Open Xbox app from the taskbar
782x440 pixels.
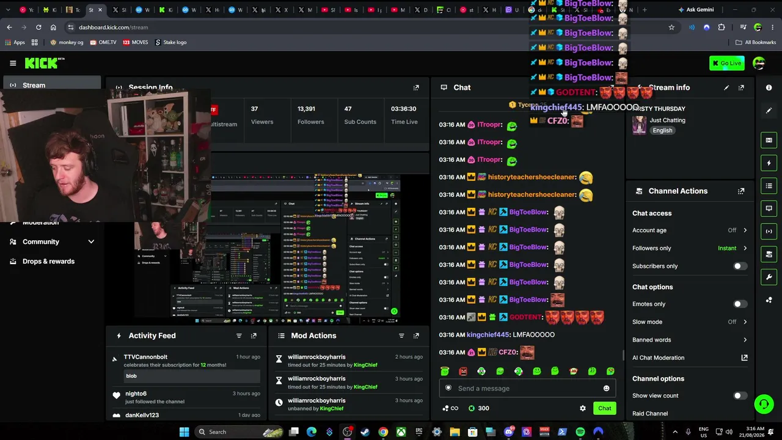pyautogui.click(x=401, y=432)
